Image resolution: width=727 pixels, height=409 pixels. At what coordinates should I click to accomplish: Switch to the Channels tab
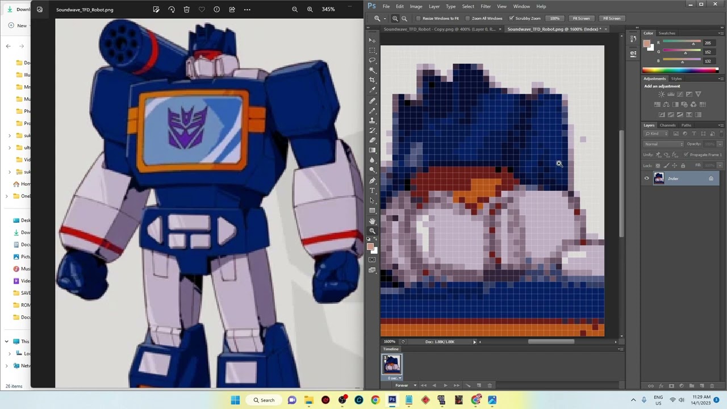[667, 125]
